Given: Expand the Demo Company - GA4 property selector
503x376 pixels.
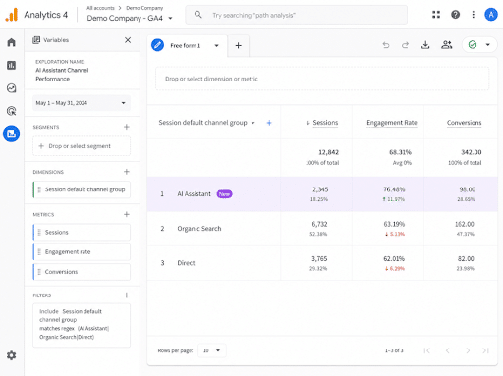Looking at the screenshot, I should [x=170, y=18].
